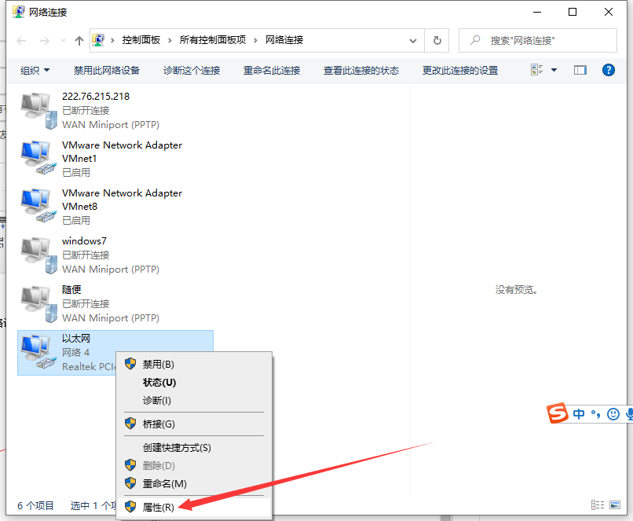Choose 禁用(B) in the context menu
This screenshot has width=633, height=521.
(158, 364)
